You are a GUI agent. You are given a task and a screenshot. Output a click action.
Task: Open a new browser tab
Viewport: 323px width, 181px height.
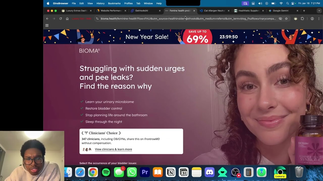[x=304, y=11]
